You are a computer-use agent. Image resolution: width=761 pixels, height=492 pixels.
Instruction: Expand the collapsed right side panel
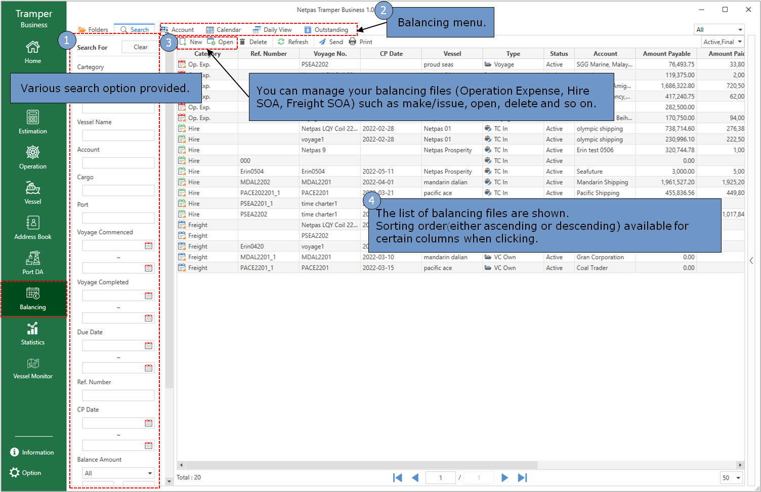(x=752, y=261)
